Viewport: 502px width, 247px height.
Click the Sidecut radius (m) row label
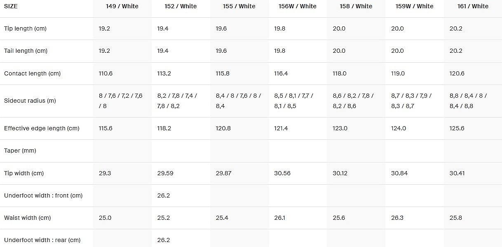click(30, 101)
